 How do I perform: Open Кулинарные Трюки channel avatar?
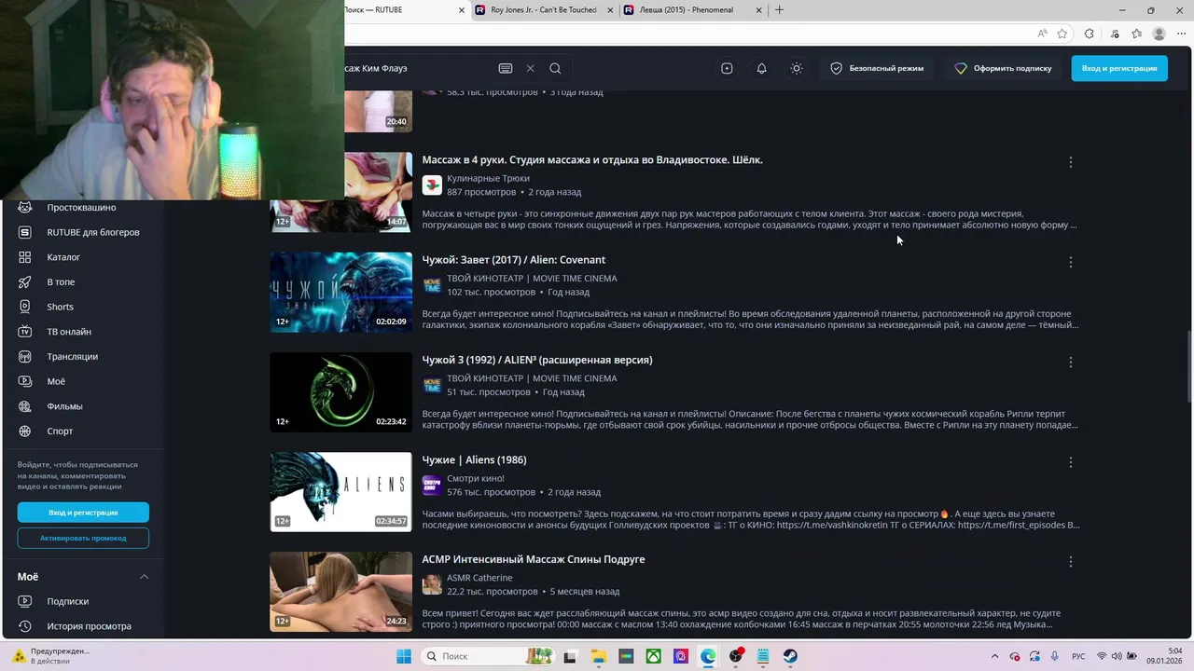coord(432,185)
